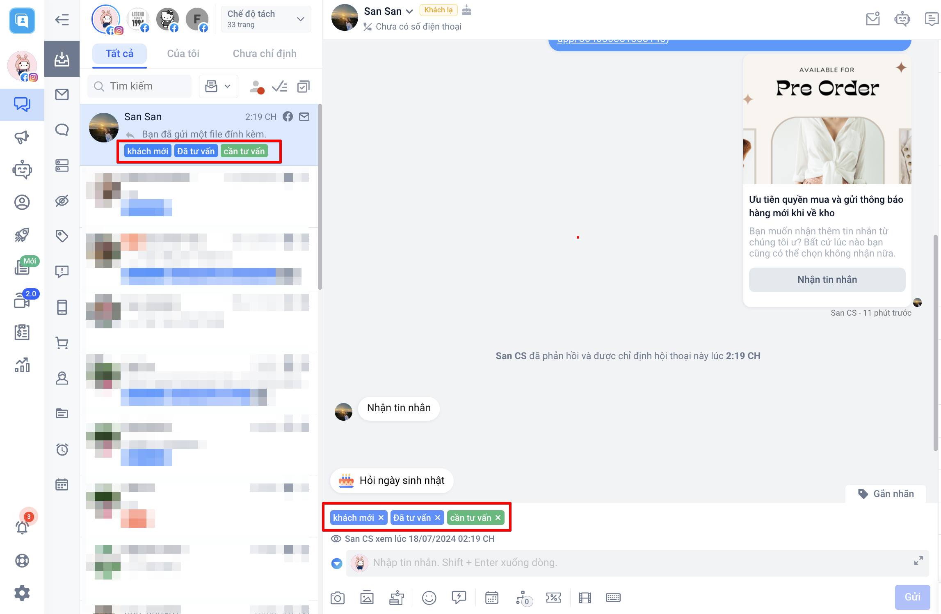The height and width of the screenshot is (614, 941).
Task: Open the notification bell with 3 alerts
Action: pyautogui.click(x=22, y=527)
